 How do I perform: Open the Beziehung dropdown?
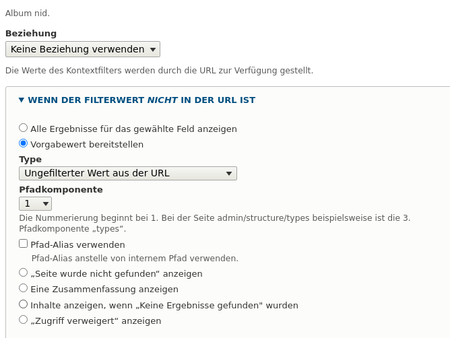[x=82, y=49]
